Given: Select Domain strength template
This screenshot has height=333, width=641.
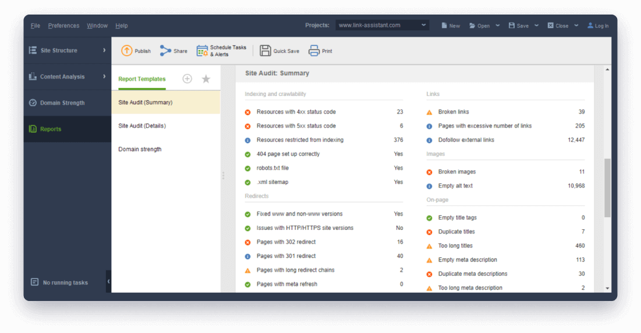Looking at the screenshot, I should (166, 149).
